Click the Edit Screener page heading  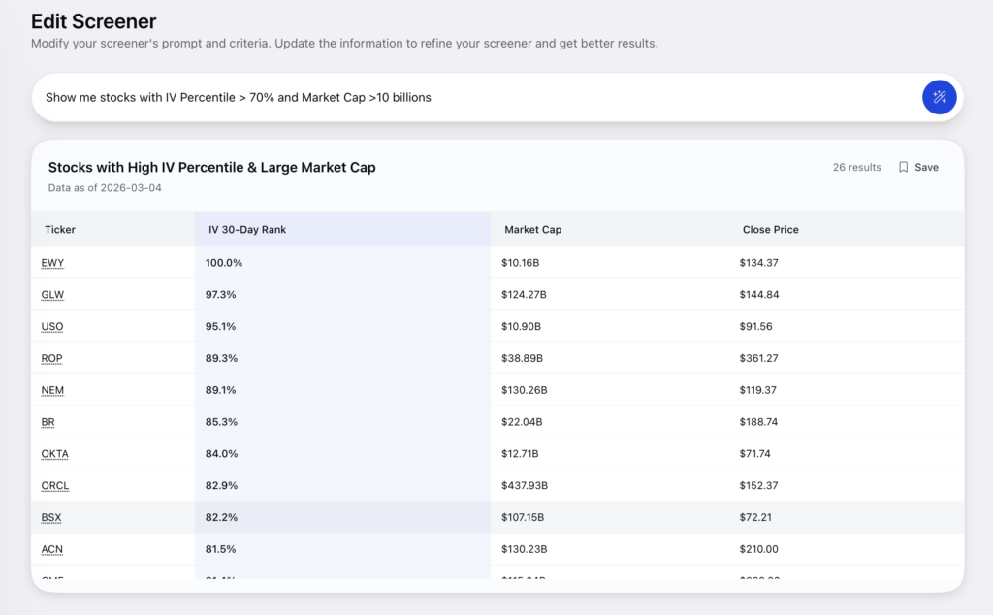[94, 21]
